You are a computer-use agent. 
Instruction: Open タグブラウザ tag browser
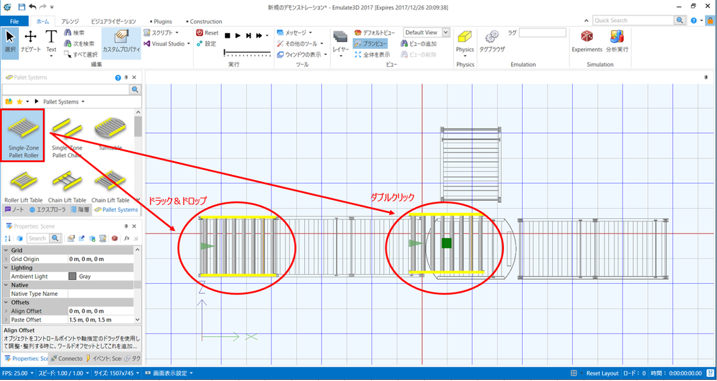492,41
